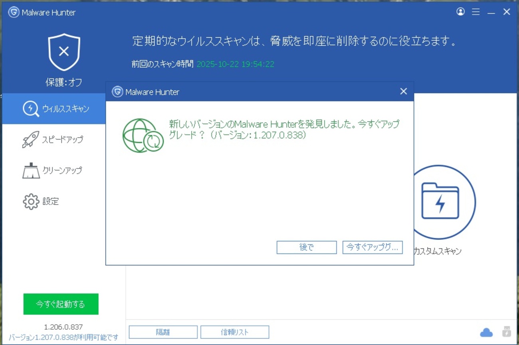
Task: Click the headline 定期的なウイルススキャンは… text
Action: point(294,41)
